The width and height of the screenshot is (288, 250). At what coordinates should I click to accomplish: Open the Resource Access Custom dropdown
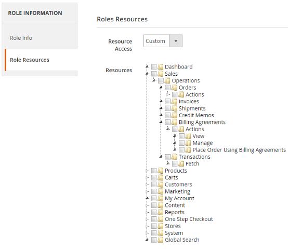click(163, 41)
